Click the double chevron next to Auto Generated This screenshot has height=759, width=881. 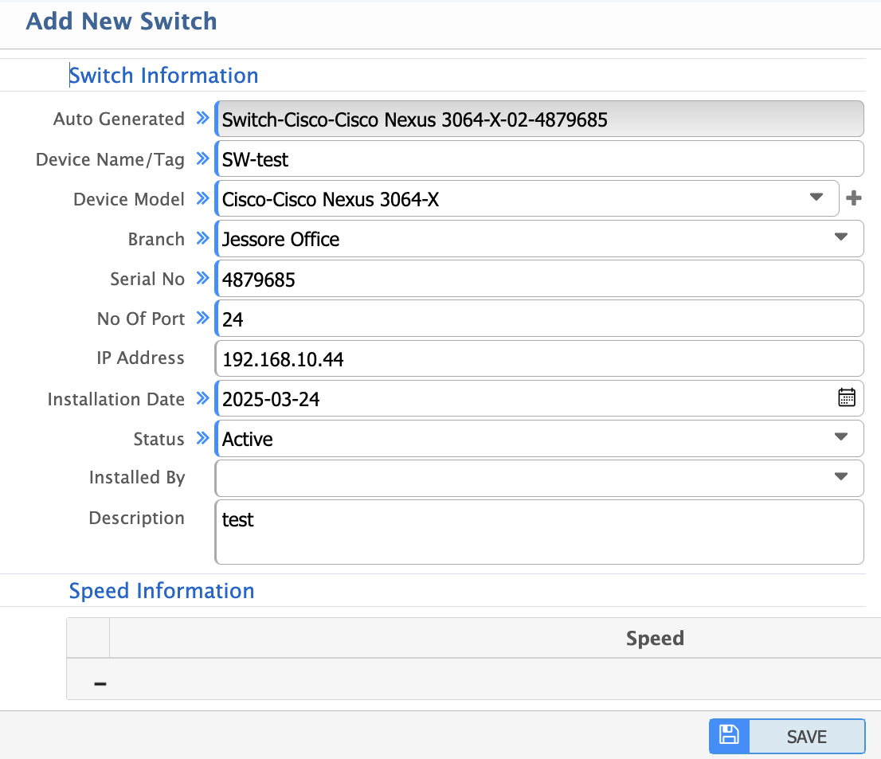coord(202,119)
